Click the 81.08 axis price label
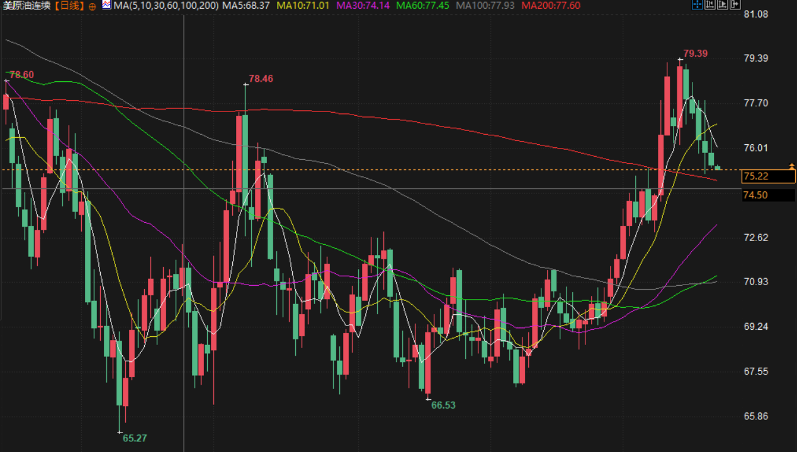 pos(756,13)
